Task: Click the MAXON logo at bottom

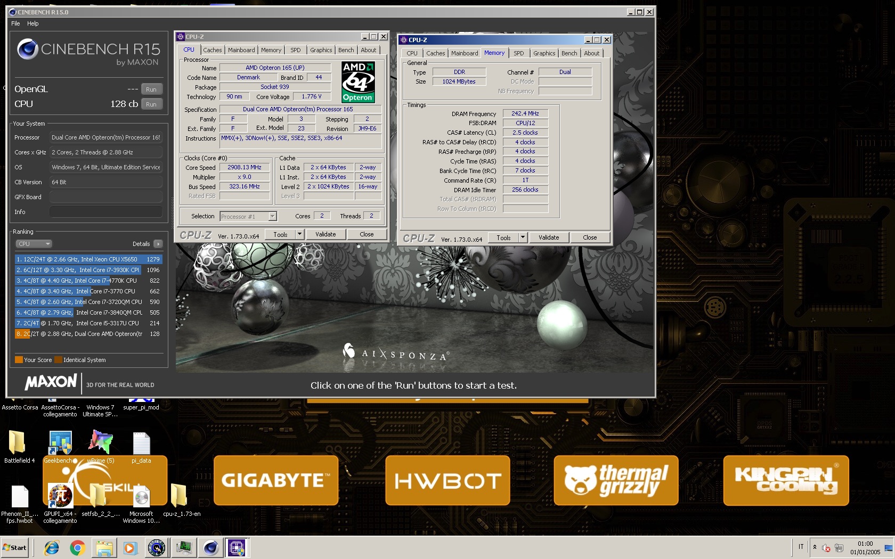Action: click(51, 382)
